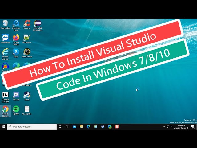
Task: Select the Snap Camera shortcut
Action: pyautogui.click(x=27, y=53)
